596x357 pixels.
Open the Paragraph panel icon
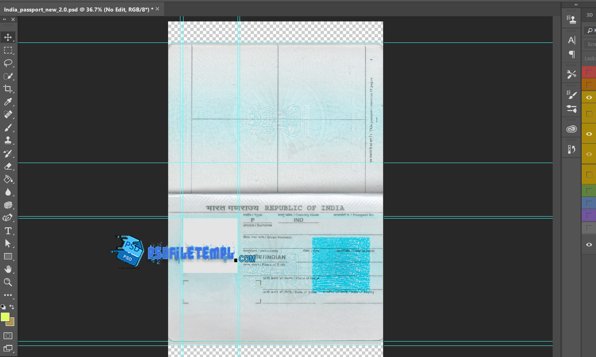571,54
